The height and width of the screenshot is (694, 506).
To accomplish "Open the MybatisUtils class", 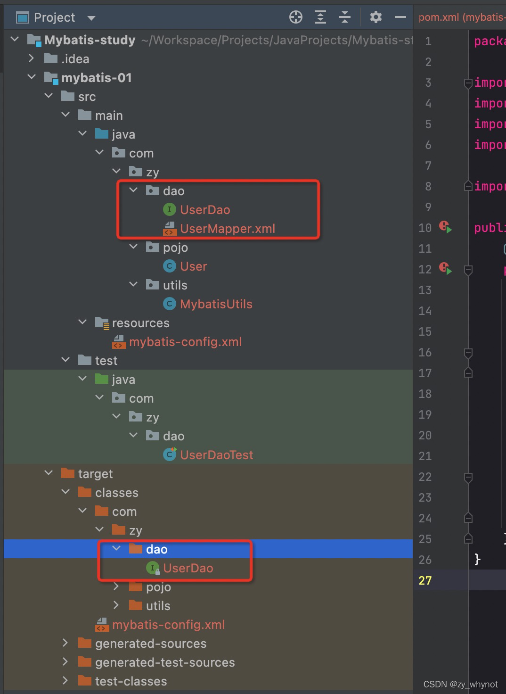I will click(x=216, y=304).
